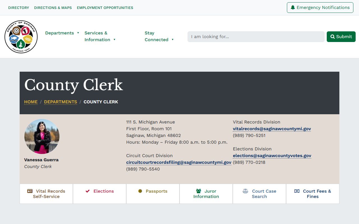The height and width of the screenshot is (224, 359).
Task: Expand the Departments dropdown arrow
Action: click(78, 33)
